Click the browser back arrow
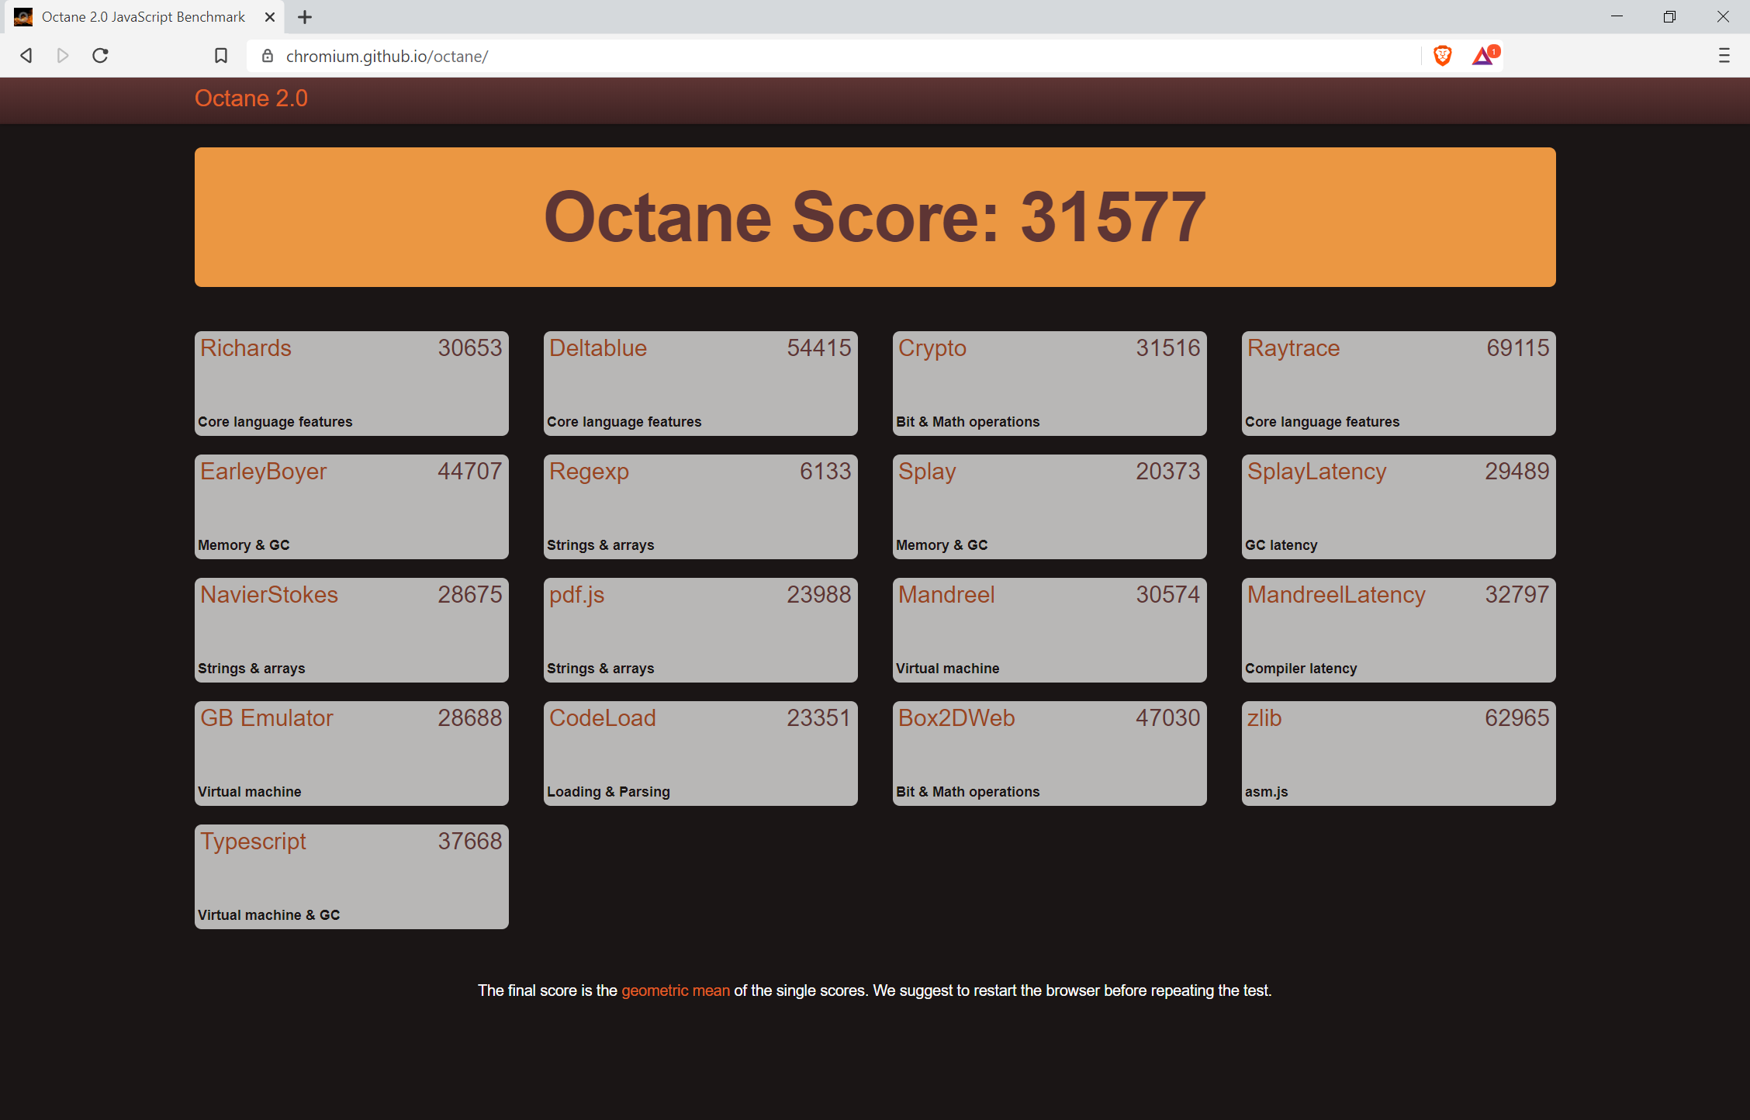1750x1120 pixels. (x=26, y=56)
